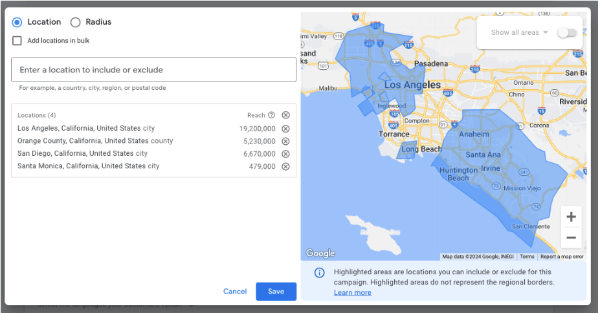The image size is (600, 313).
Task: Open the map Terms link
Action: coord(527,257)
